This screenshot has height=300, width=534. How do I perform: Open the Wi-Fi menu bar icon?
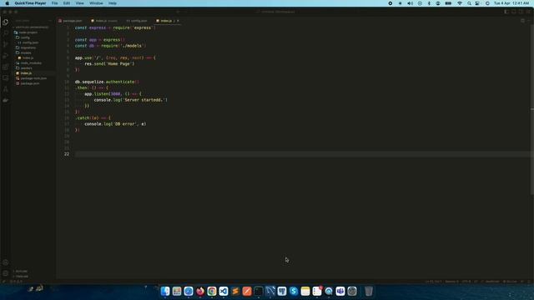click(x=460, y=3)
